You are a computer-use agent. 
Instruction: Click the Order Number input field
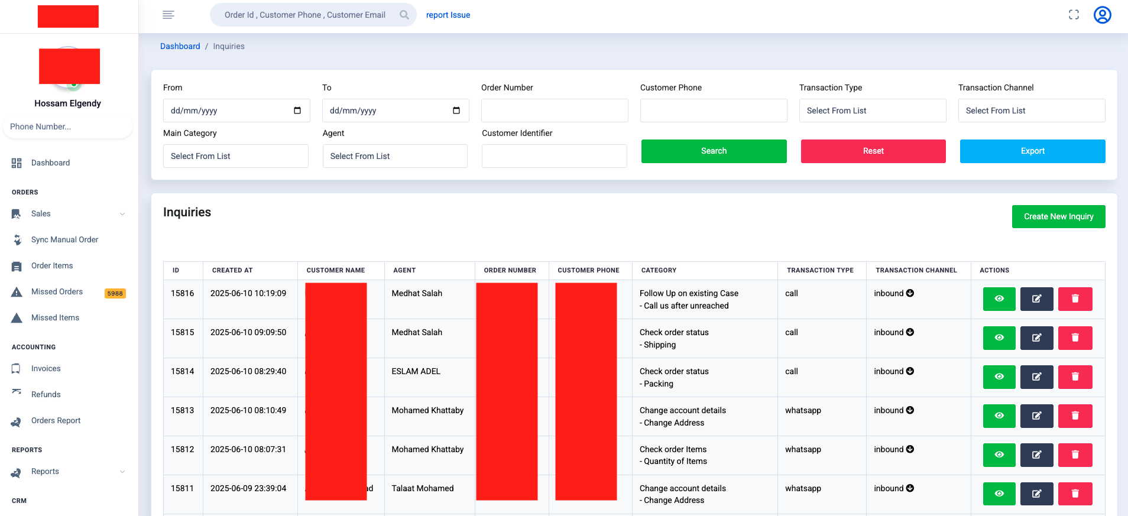[x=554, y=111]
